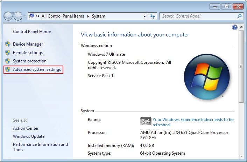Expand the arrow between breadcrumb items
247x162 pixels.
(x=88, y=16)
